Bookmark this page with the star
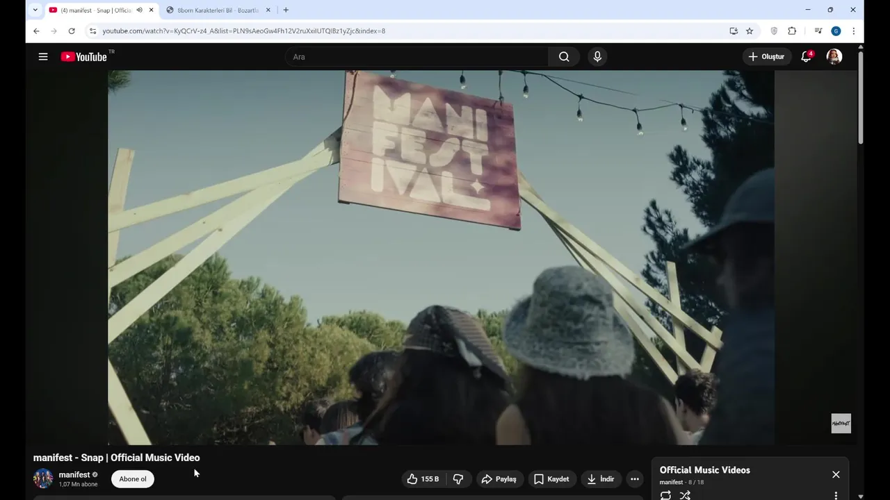 750,31
